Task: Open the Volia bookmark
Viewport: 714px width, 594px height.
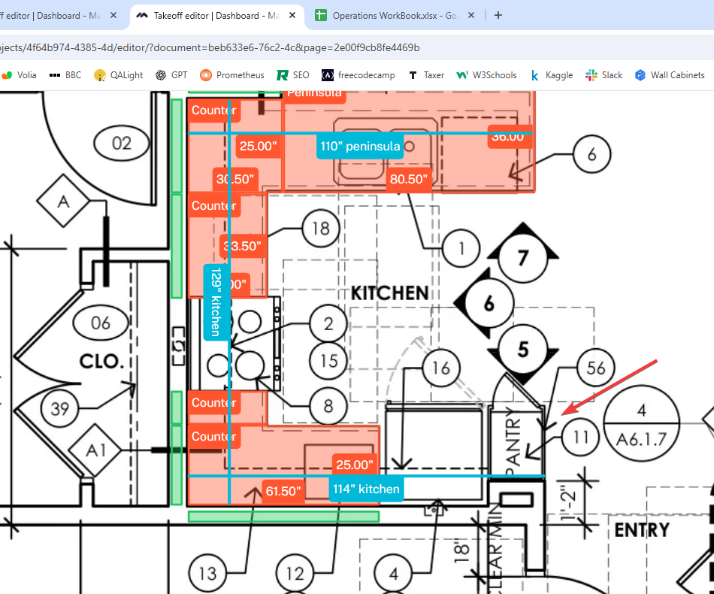Action: tap(19, 75)
